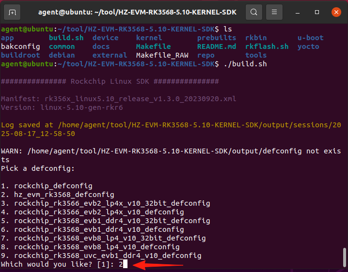The width and height of the screenshot is (348, 272).
Task: Click the typed '2' at prompt cursor
Action: (x=121, y=264)
